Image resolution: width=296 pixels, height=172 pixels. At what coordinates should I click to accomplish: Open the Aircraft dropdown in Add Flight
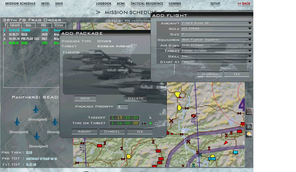[216, 23]
